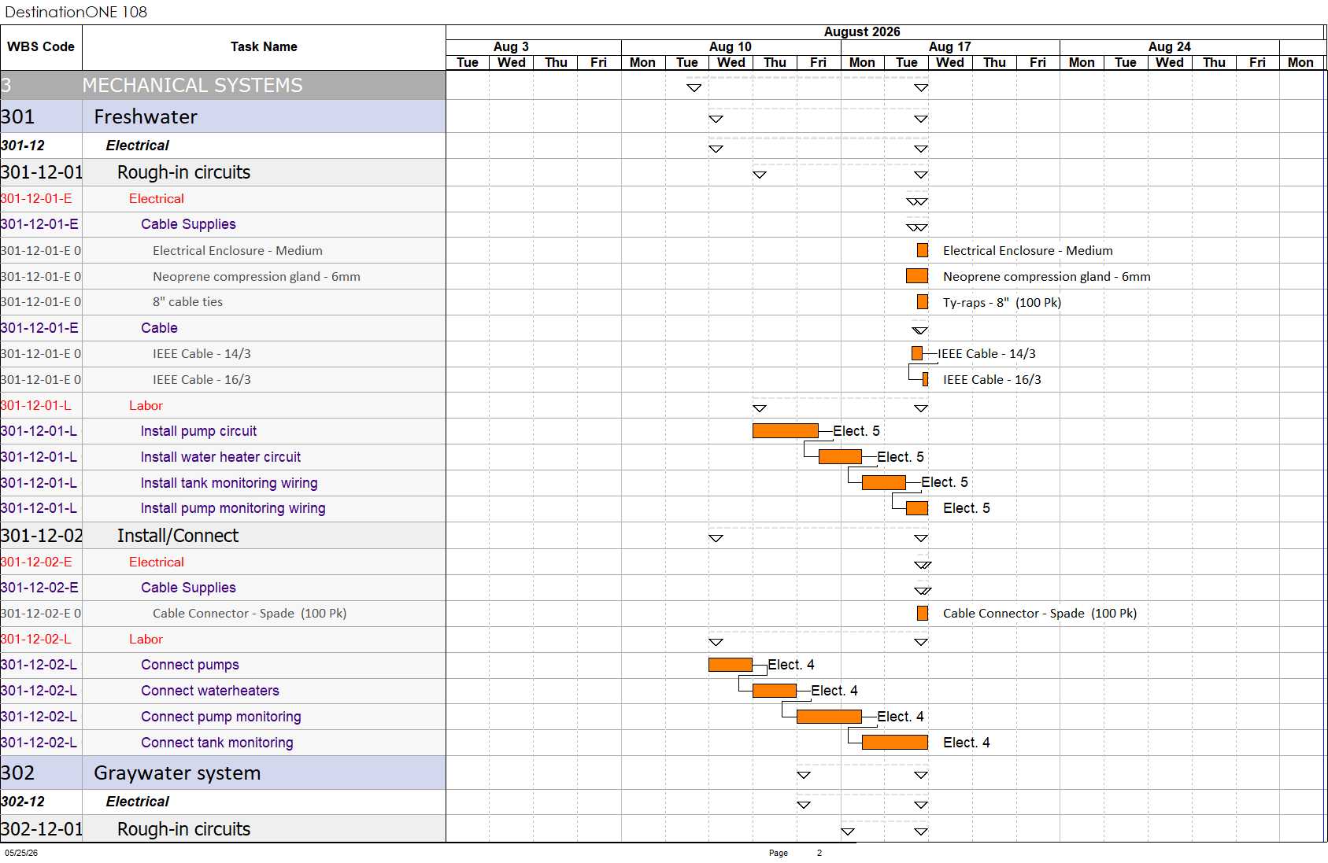Click the Rough-in circuits 301-12-01 task
Viewport: 1328px width, 863px height.
pos(183,172)
